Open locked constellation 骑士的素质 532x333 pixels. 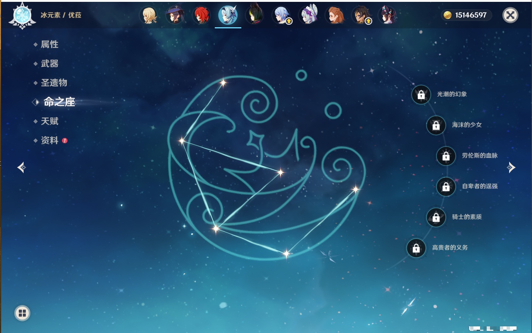436,217
